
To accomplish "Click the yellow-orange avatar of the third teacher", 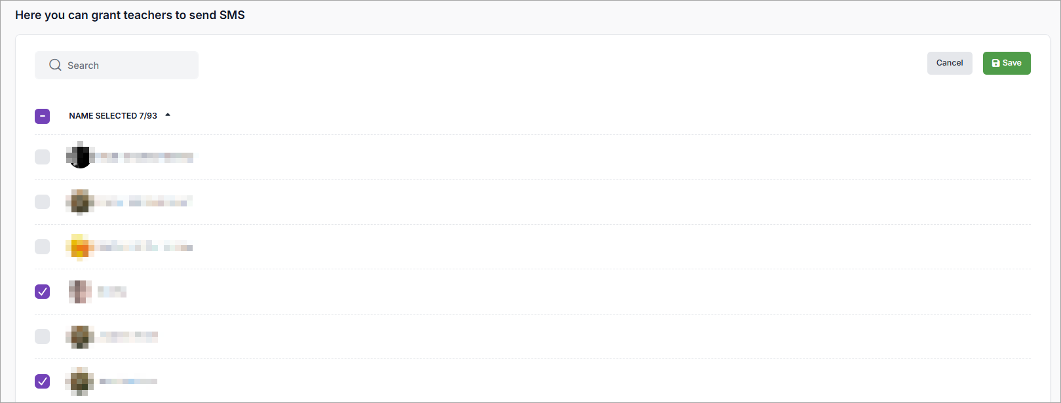I will point(80,247).
